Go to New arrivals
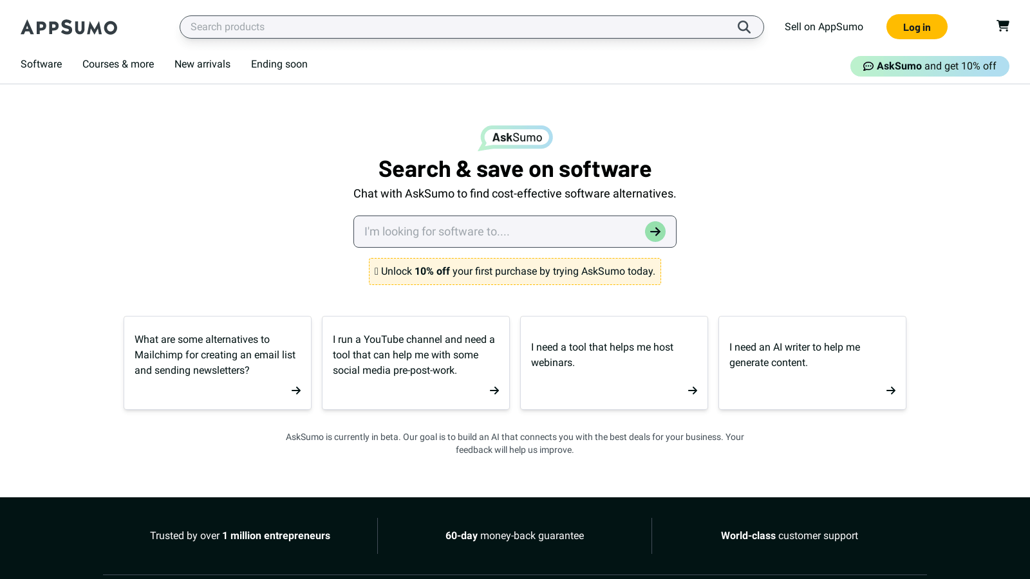1030x579 pixels. [x=202, y=64]
